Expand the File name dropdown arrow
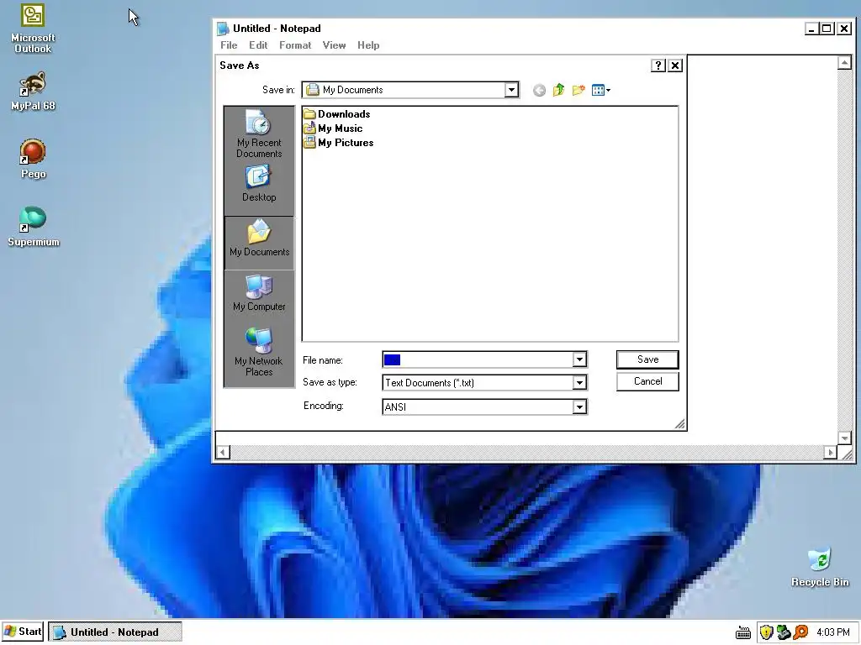This screenshot has width=861, height=645. pyautogui.click(x=579, y=359)
